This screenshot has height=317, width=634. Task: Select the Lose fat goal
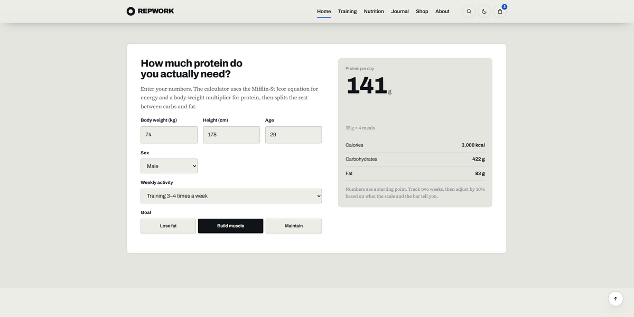tap(168, 226)
